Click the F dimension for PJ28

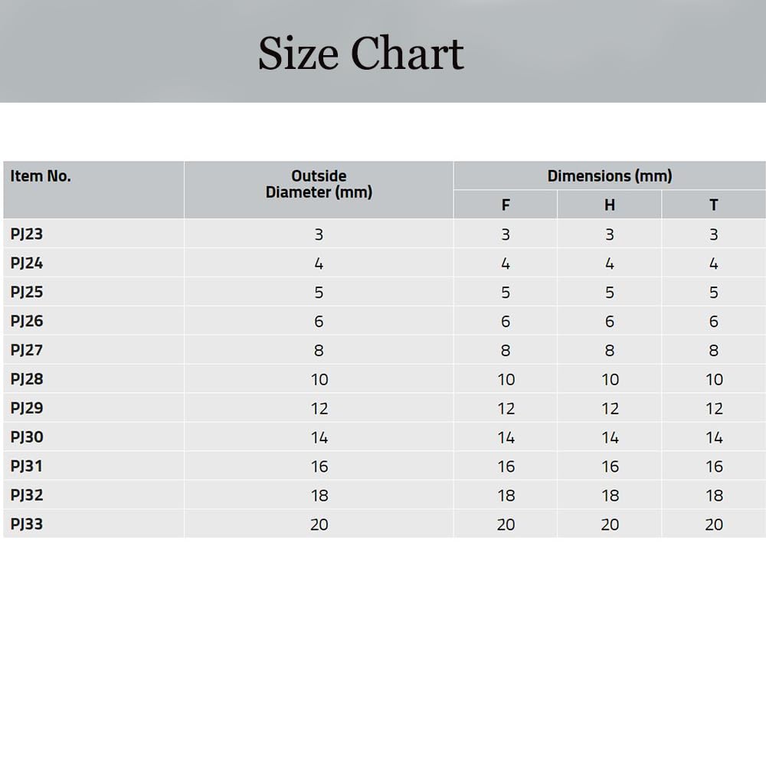506,380
